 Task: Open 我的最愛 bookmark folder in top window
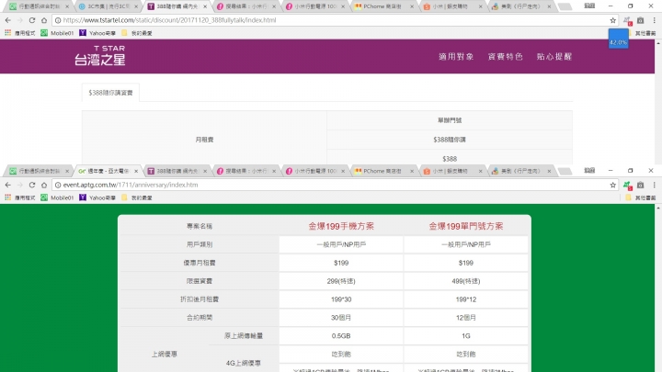pyautogui.click(x=137, y=32)
